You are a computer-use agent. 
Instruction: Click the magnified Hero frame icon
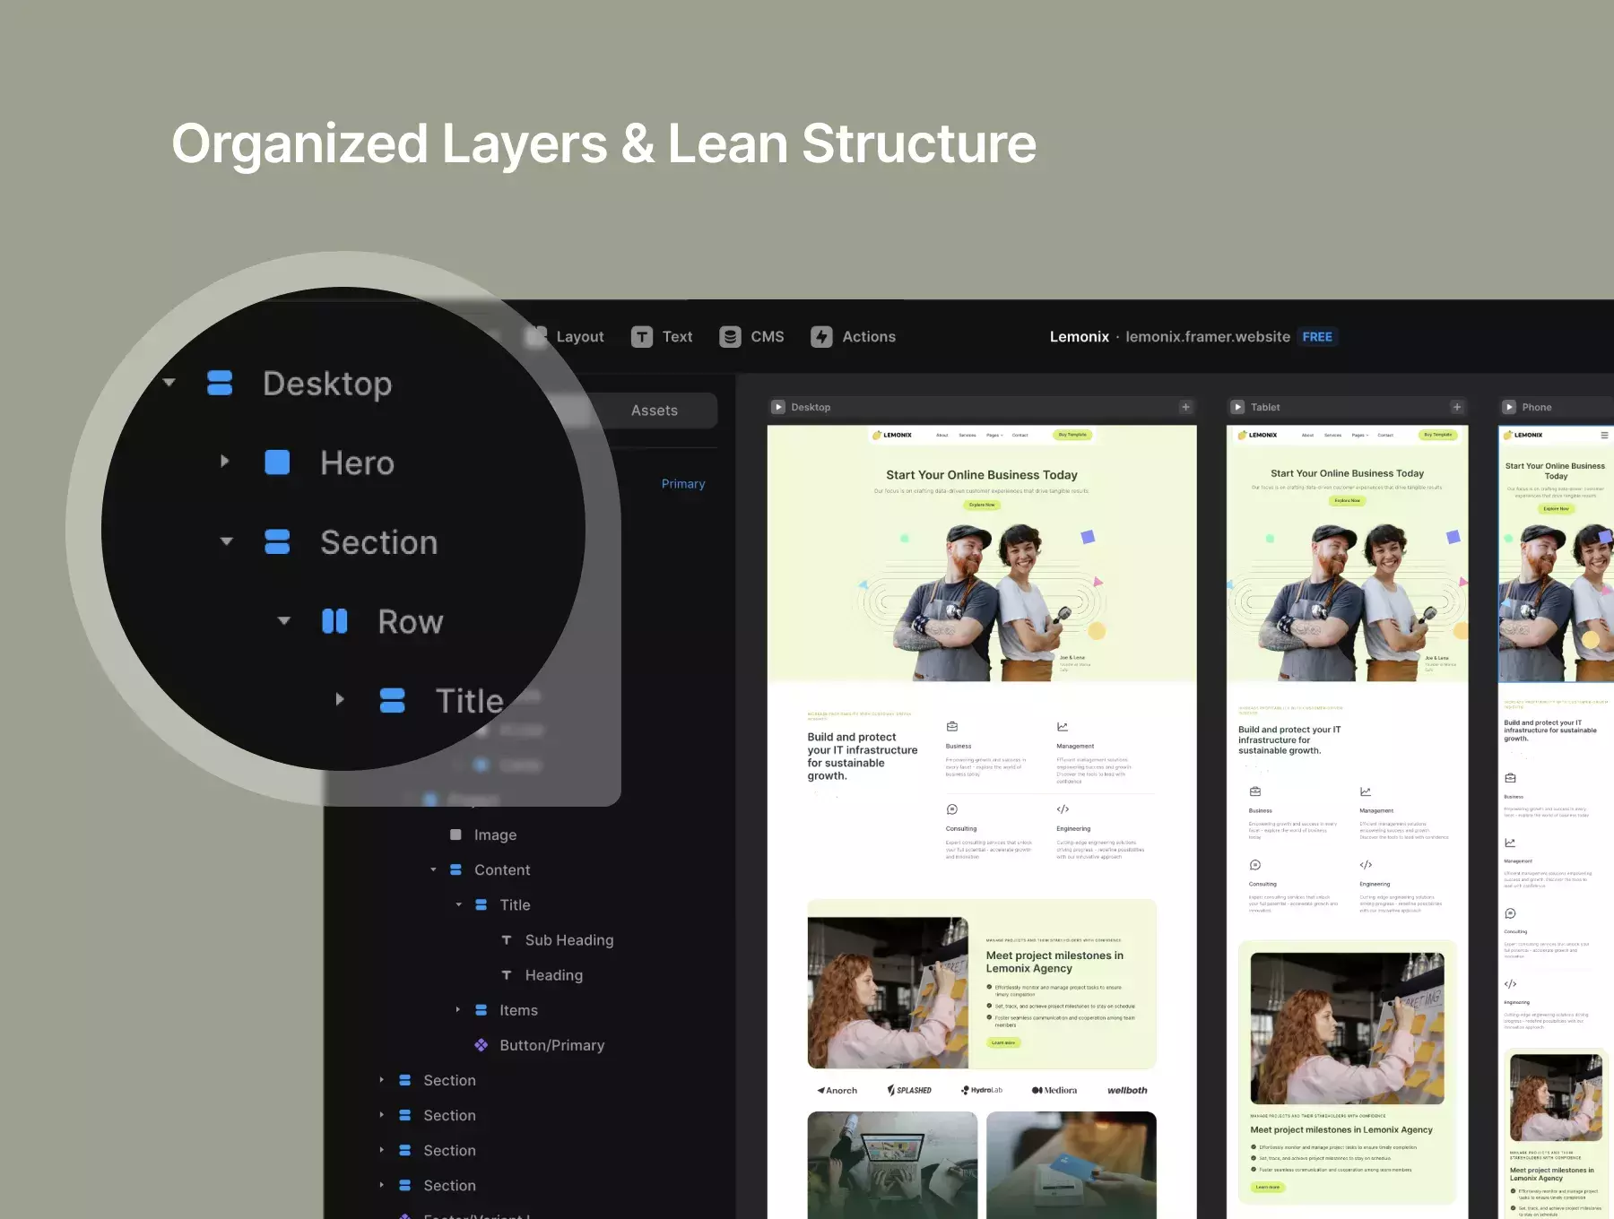tap(277, 463)
